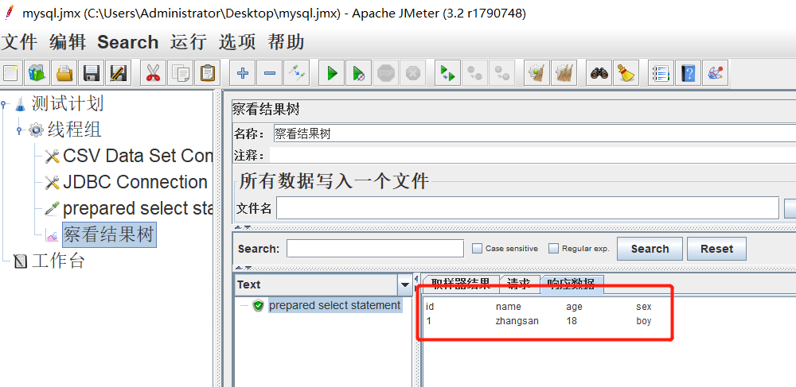Toggle the Case sensitive checkbox
The image size is (796, 387).
click(x=477, y=248)
